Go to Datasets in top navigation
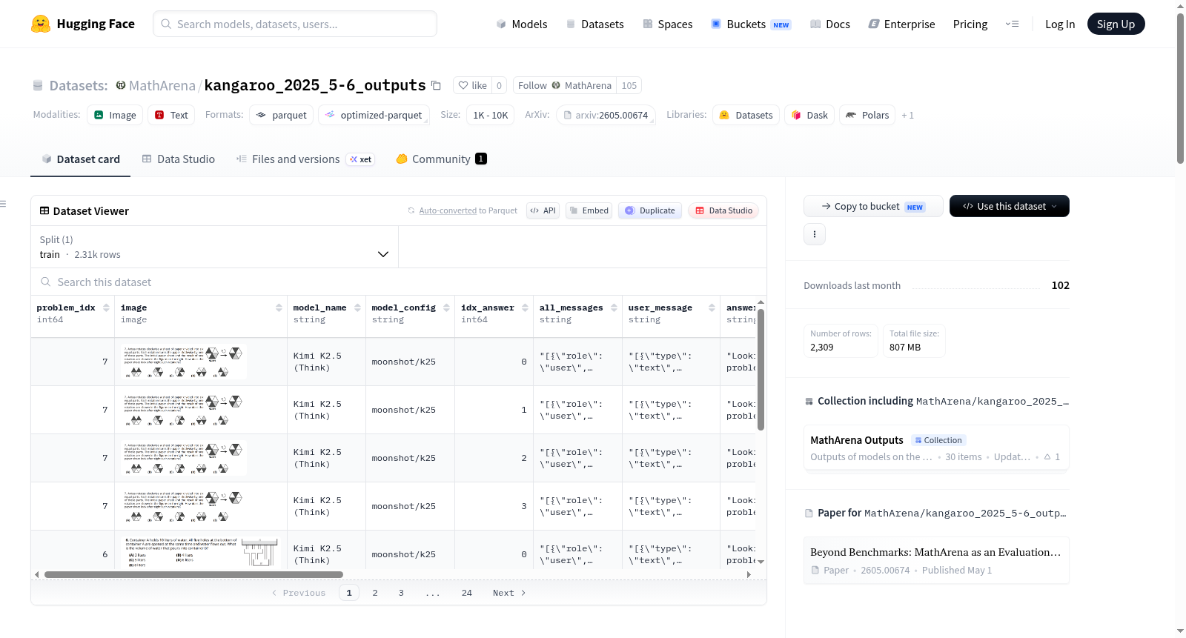The width and height of the screenshot is (1186, 638). (594, 24)
